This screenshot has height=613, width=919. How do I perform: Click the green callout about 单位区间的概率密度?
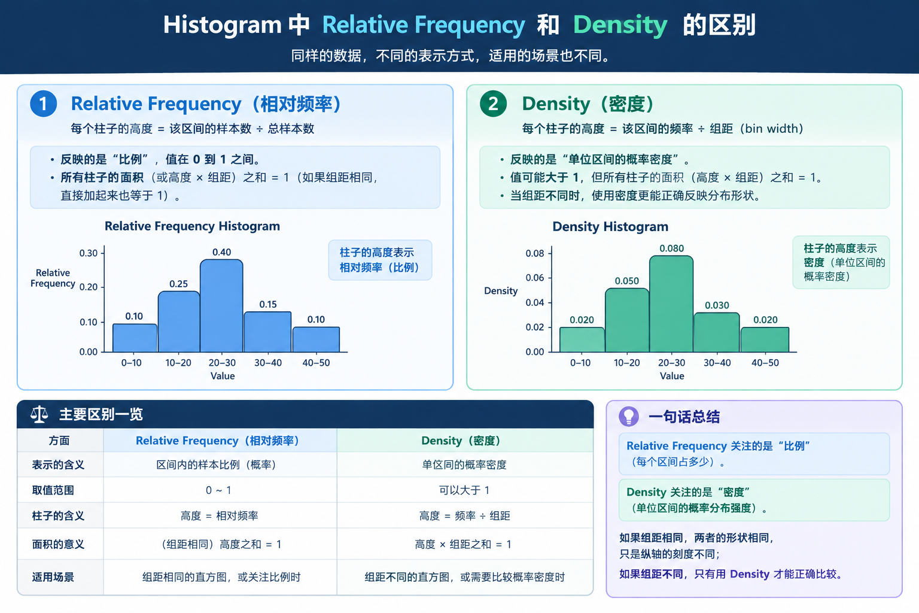pyautogui.click(x=841, y=262)
